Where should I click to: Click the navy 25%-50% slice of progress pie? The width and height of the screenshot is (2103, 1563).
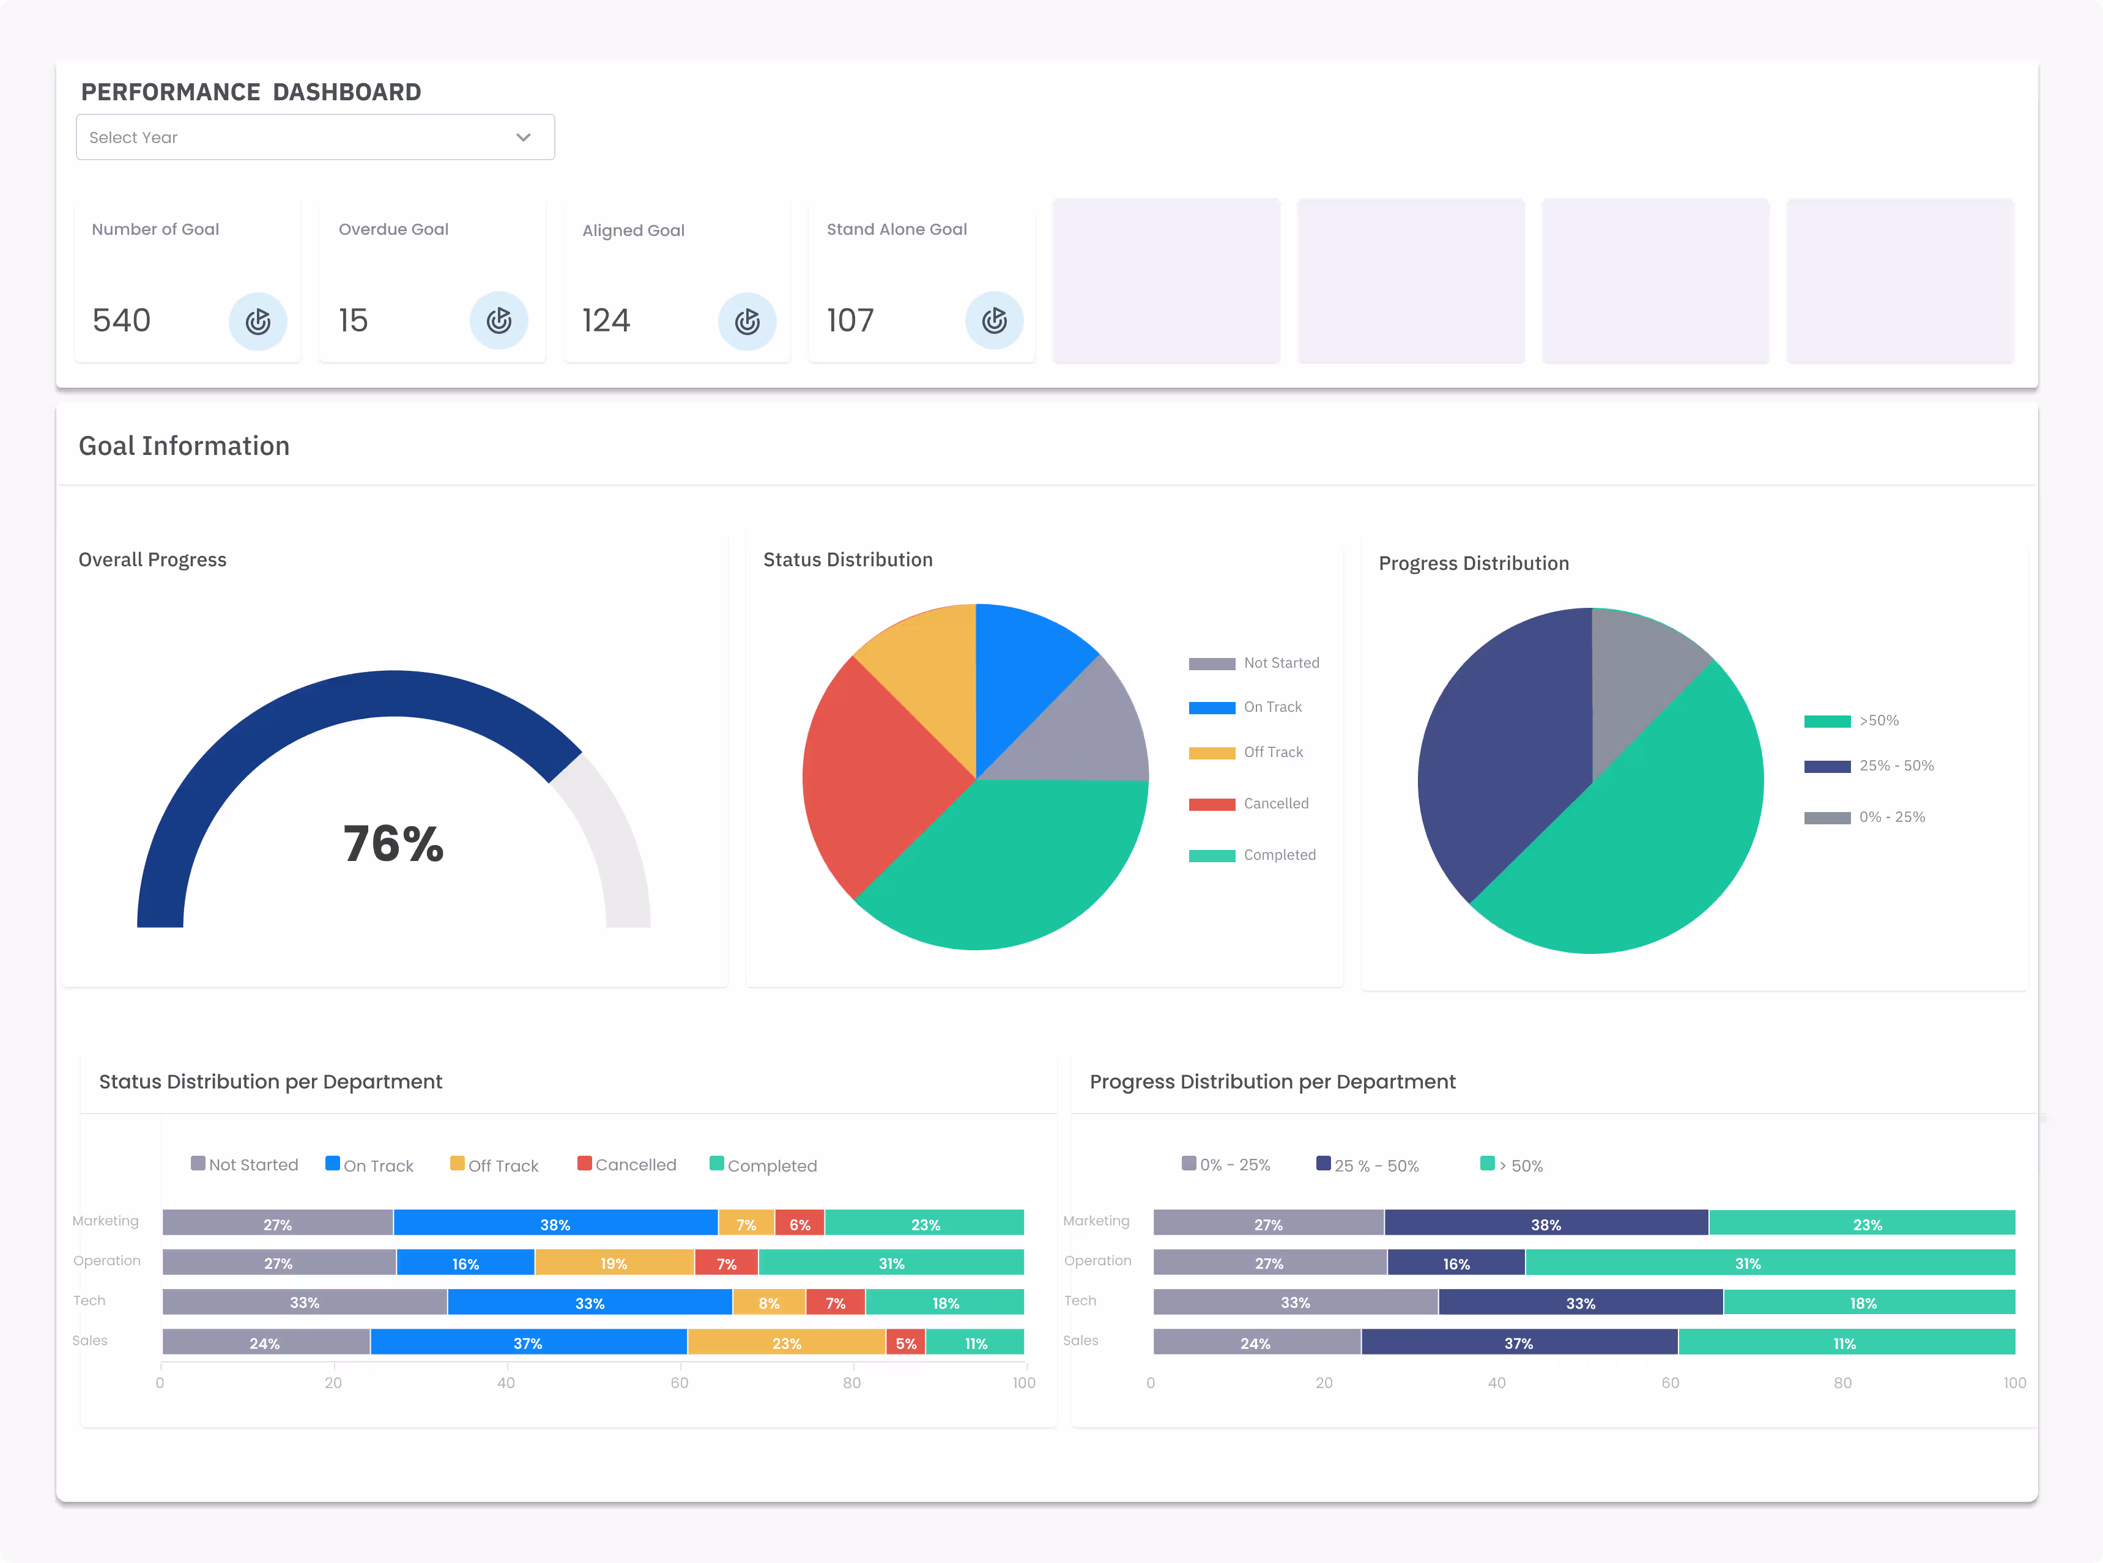coord(1505,757)
